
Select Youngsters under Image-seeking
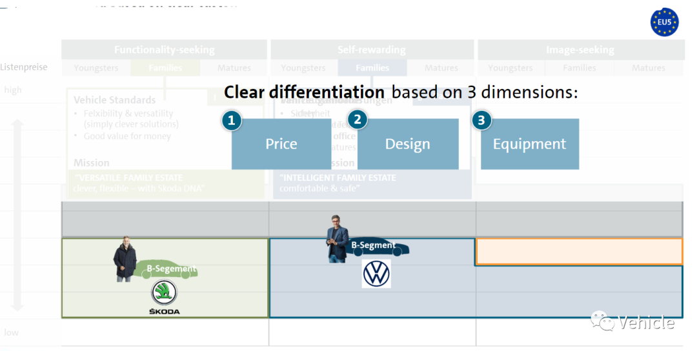[x=510, y=68]
